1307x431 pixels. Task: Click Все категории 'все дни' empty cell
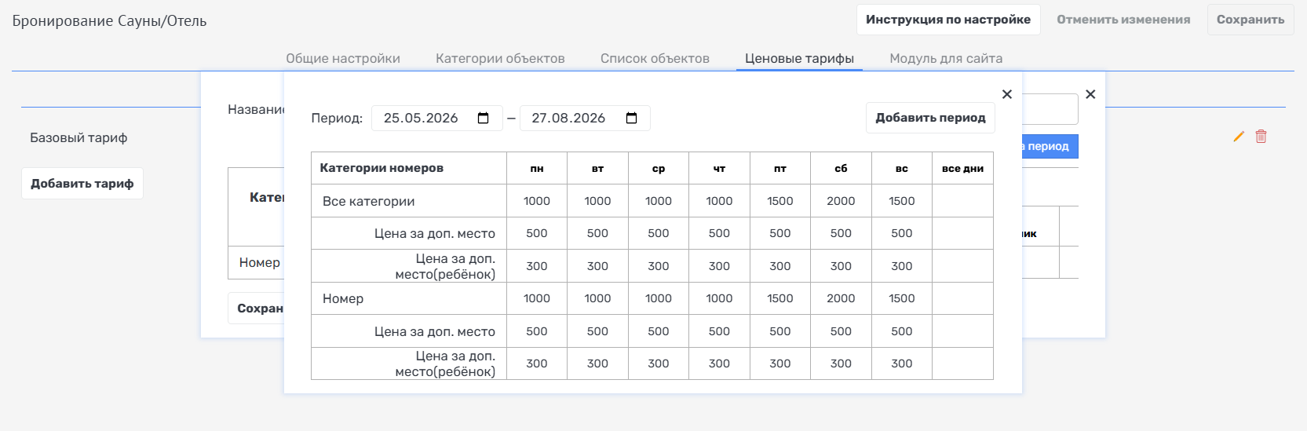[963, 201]
